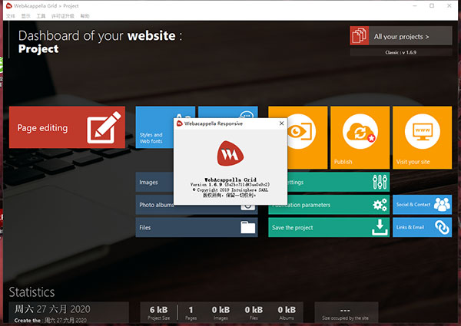This screenshot has width=461, height=326.
Task: Click the Statistics heading
Action: coord(32,292)
